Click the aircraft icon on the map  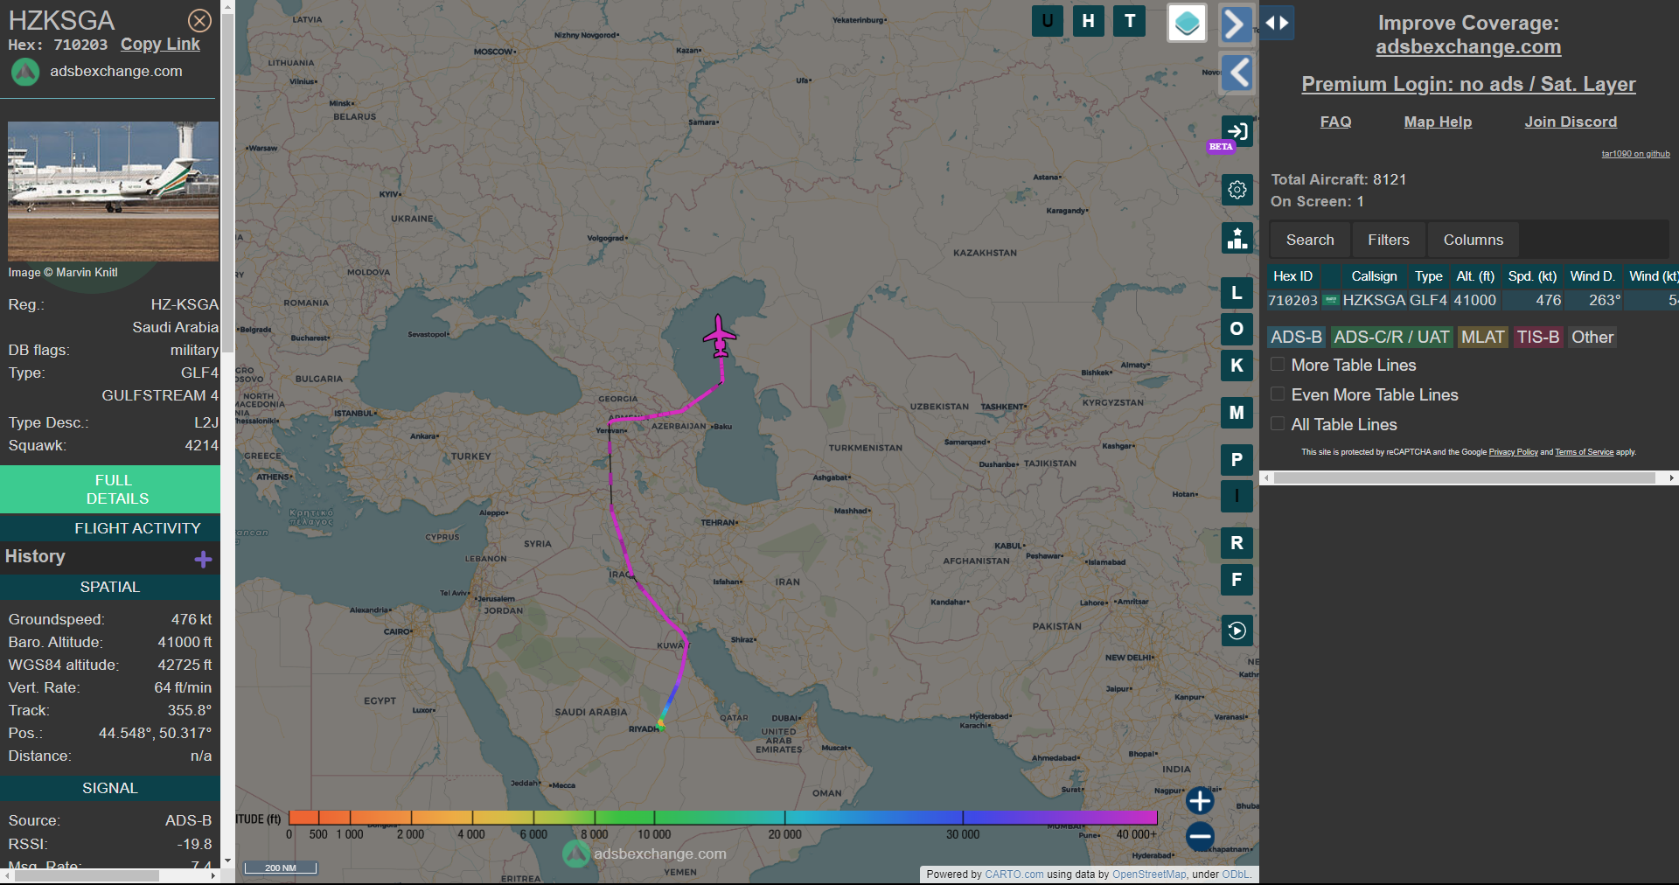tap(720, 337)
